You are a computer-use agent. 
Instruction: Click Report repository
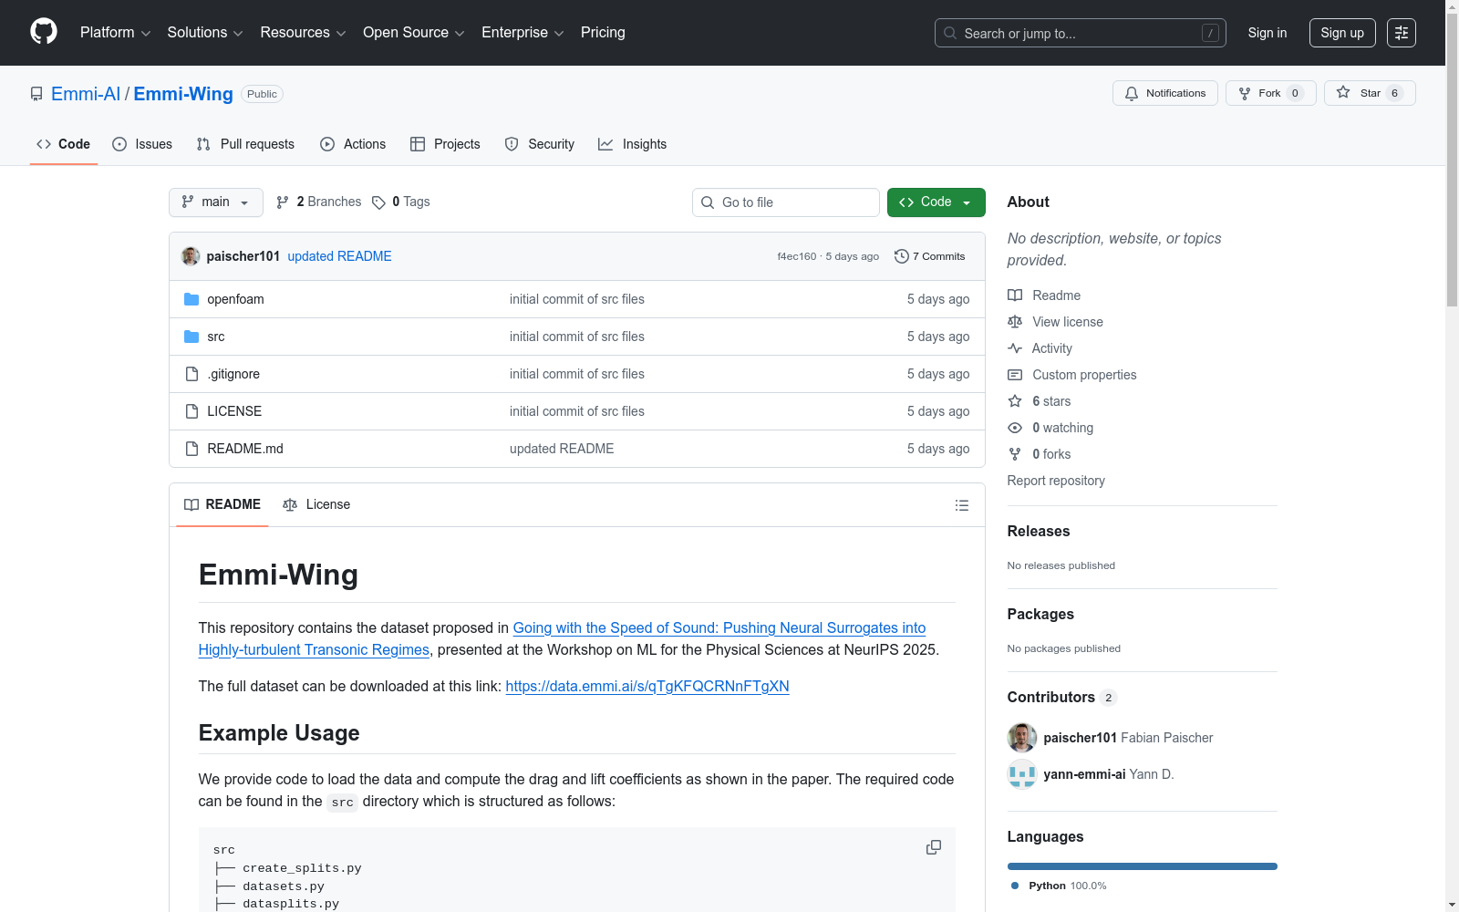pyautogui.click(x=1056, y=481)
